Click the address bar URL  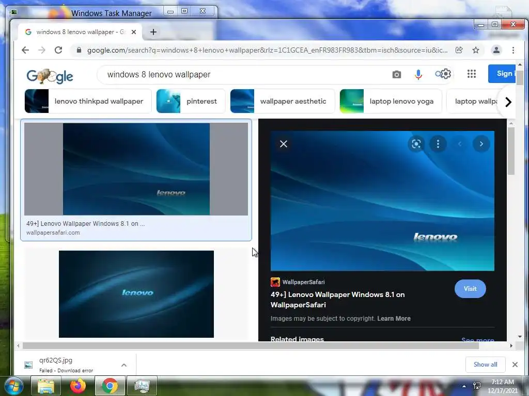[267, 50]
